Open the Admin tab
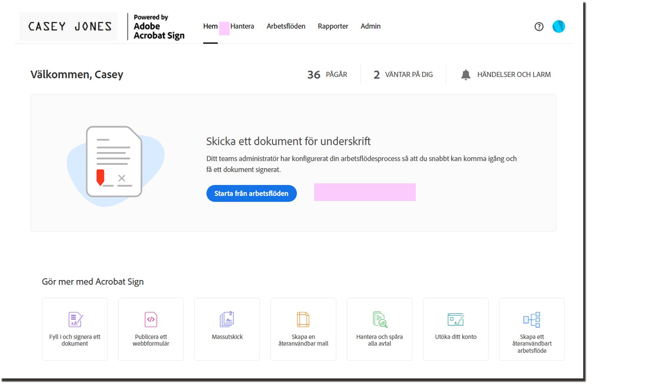 point(370,26)
